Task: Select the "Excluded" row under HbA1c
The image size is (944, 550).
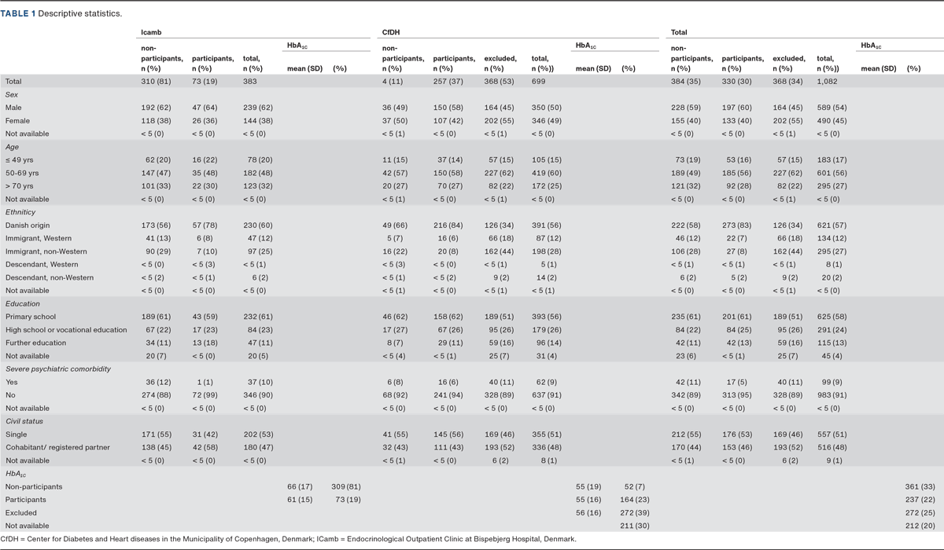Action: (x=21, y=512)
